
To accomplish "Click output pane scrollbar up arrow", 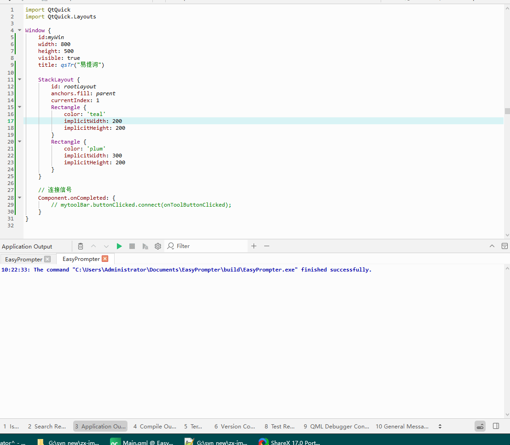I will [x=507, y=268].
